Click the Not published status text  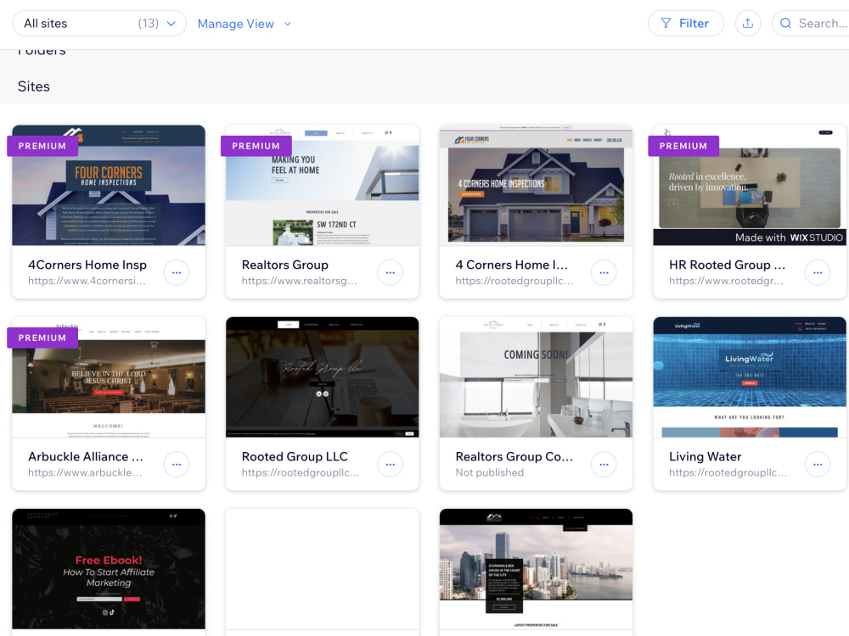pos(490,472)
